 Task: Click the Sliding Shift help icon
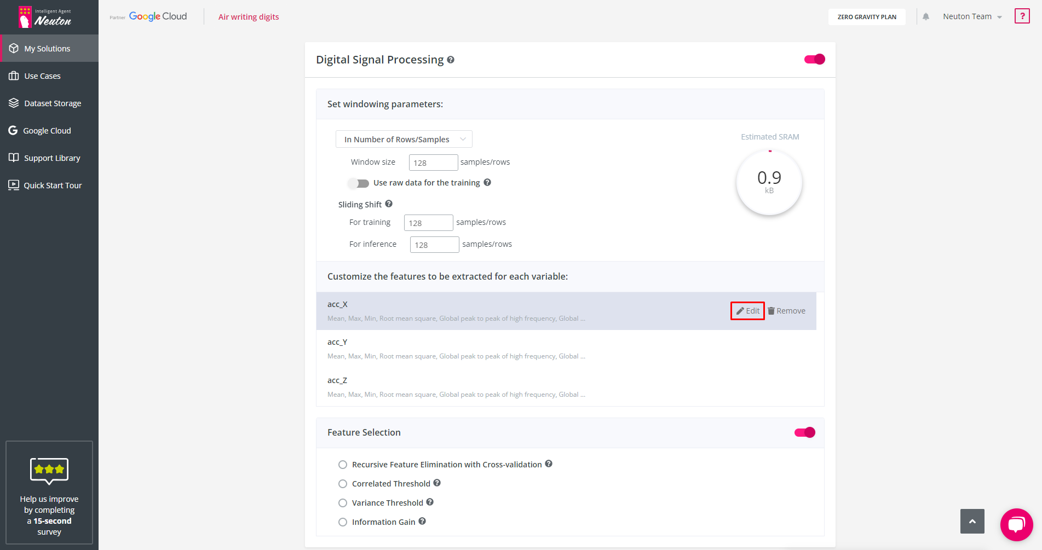(x=389, y=204)
